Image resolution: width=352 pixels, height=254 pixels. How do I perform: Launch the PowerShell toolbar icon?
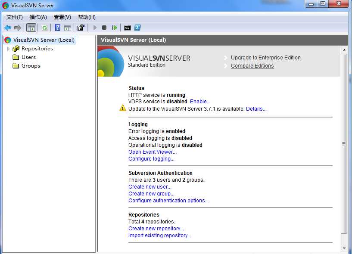(137, 28)
